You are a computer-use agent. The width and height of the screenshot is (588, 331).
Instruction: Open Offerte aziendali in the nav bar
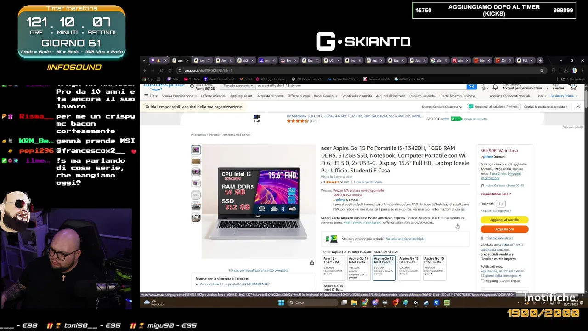(213, 96)
